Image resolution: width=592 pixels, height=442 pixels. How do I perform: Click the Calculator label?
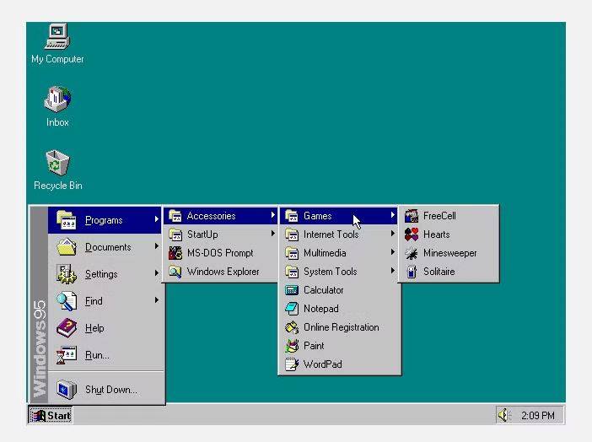pos(324,290)
